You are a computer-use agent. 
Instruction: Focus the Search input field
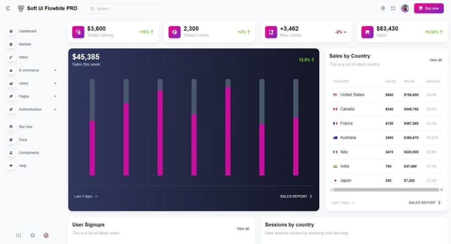(127, 9)
